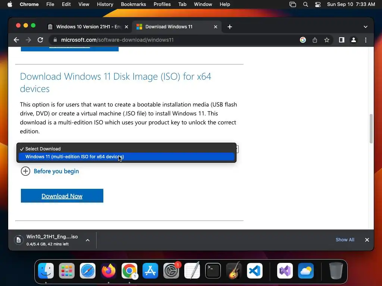The width and height of the screenshot is (382, 286).
Task: Click Chrome icon in the dock
Action: [129, 271]
